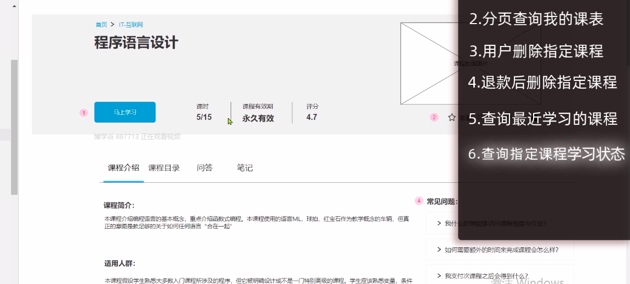Open the 问答 tab
This screenshot has height=284, width=630.
(205, 167)
